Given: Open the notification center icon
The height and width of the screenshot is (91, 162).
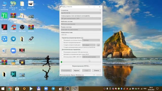Looking at the screenshot, I should pos(157,89).
